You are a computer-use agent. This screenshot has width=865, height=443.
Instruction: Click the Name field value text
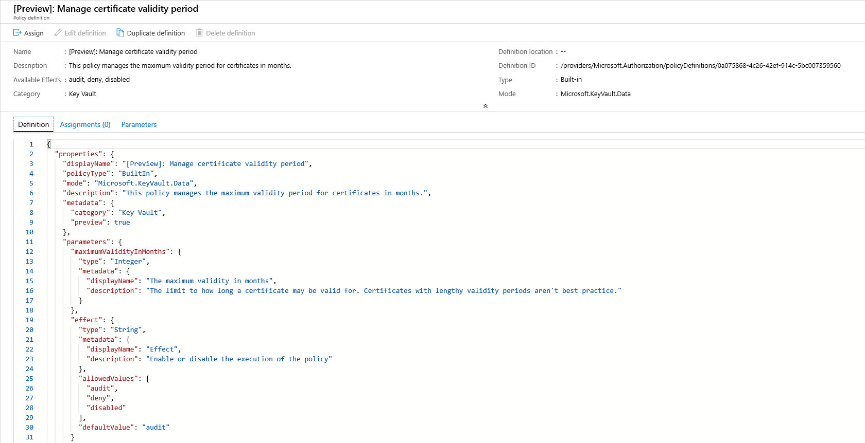(x=133, y=51)
